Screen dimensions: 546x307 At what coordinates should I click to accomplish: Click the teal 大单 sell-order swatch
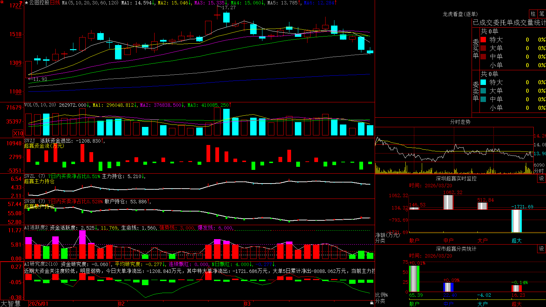point(483,91)
